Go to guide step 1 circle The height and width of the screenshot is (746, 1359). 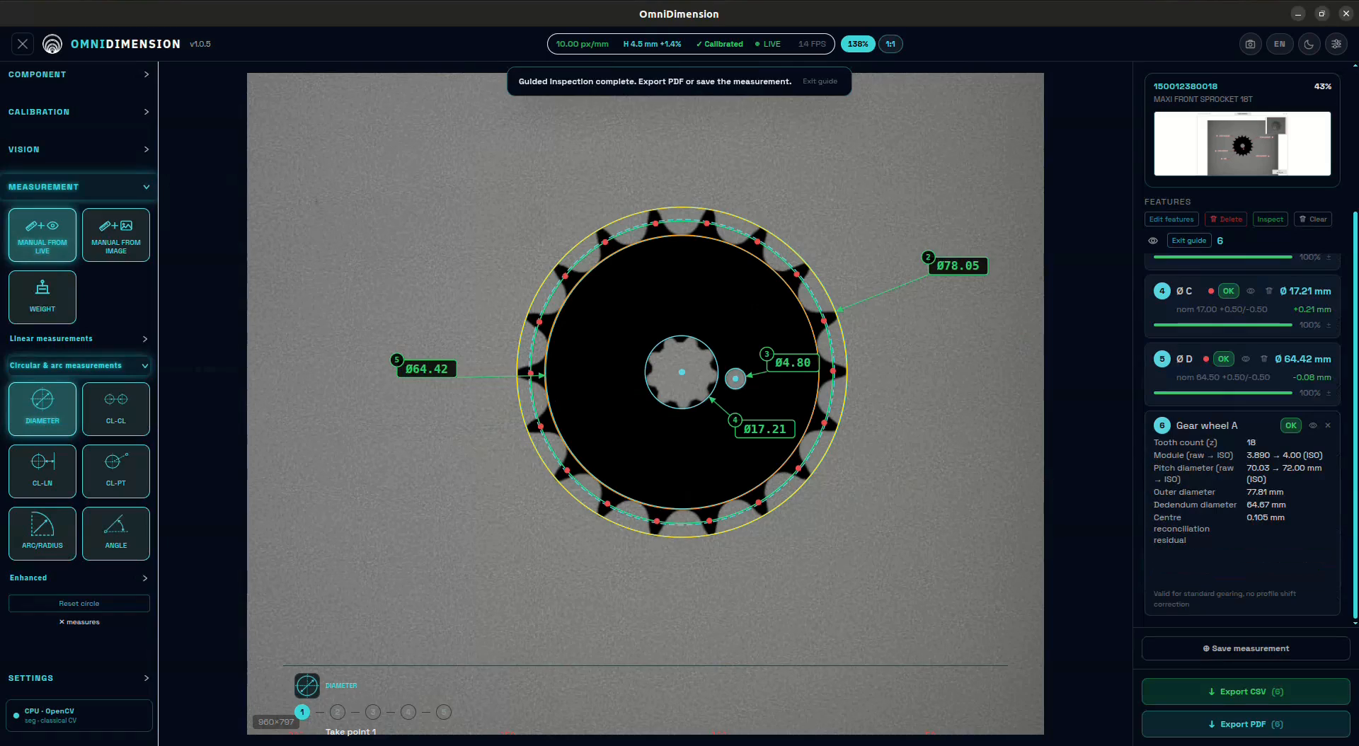point(302,712)
